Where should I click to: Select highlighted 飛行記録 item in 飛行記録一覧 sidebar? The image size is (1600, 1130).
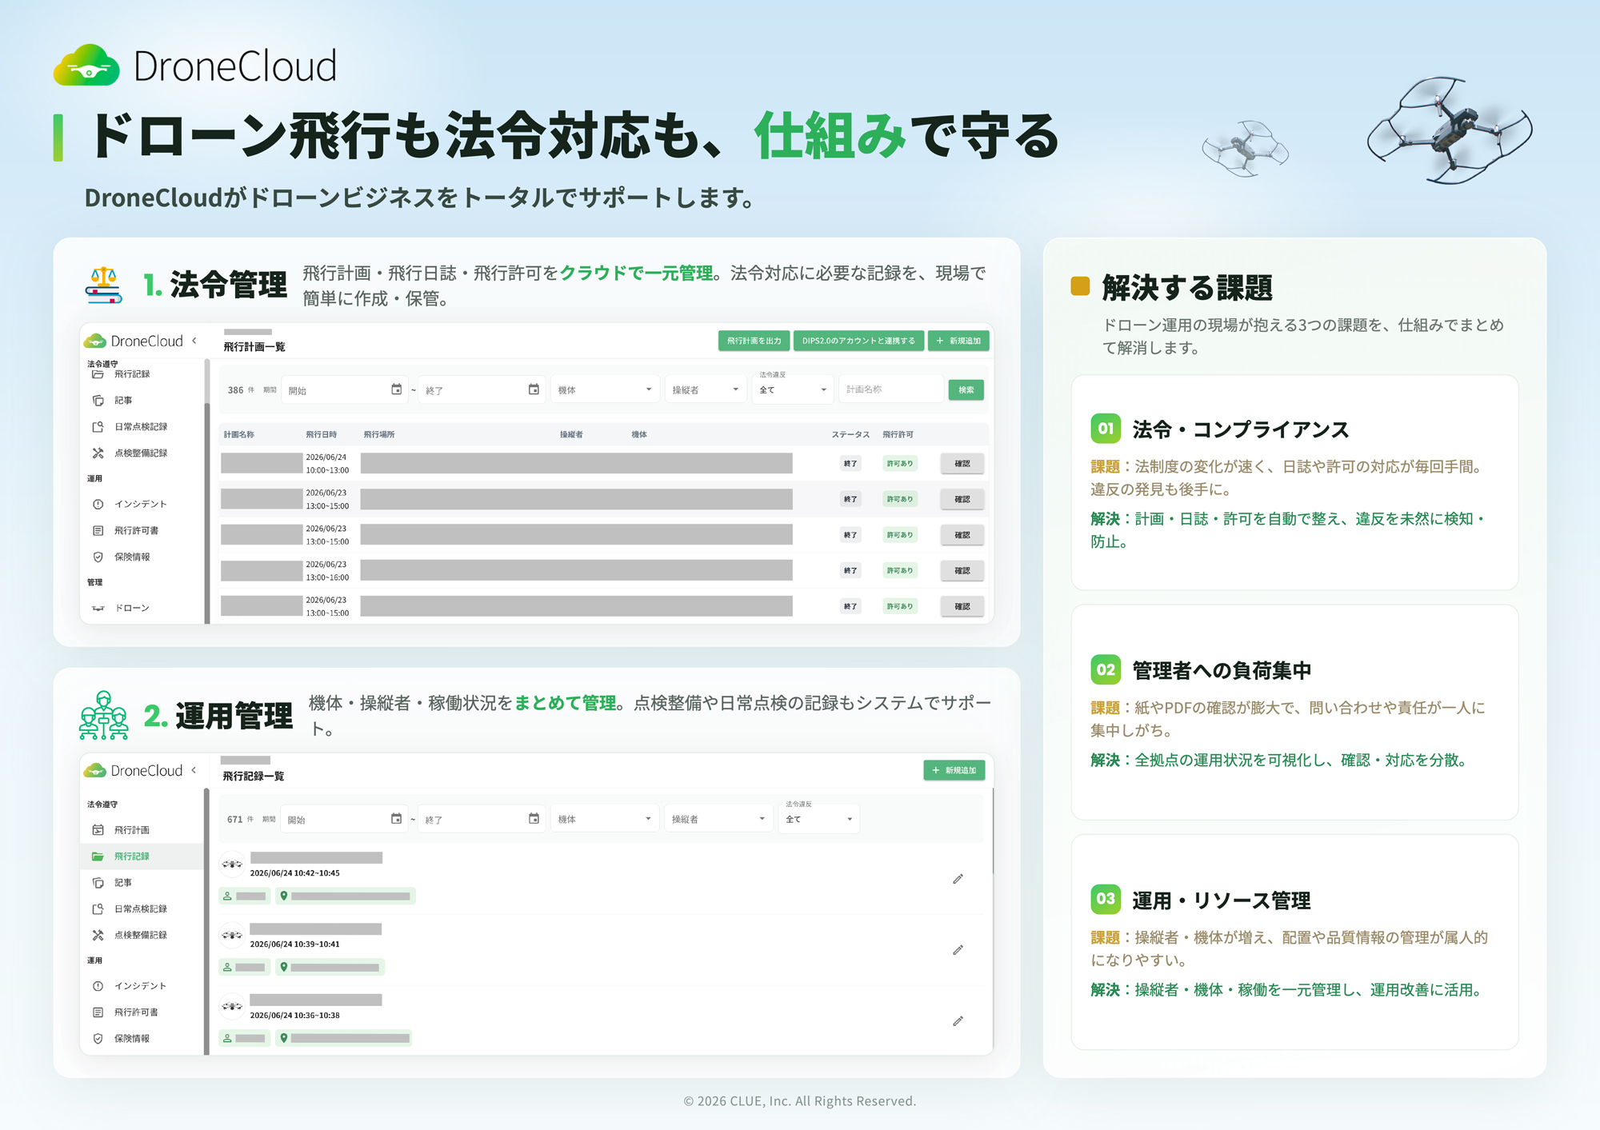(142, 856)
